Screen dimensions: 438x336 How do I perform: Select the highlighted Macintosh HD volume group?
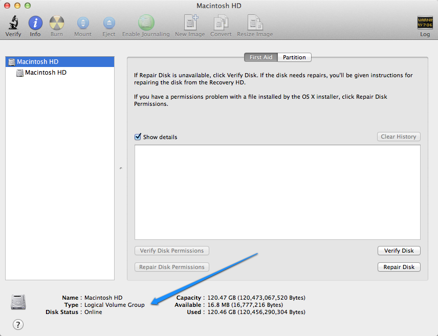coord(60,62)
